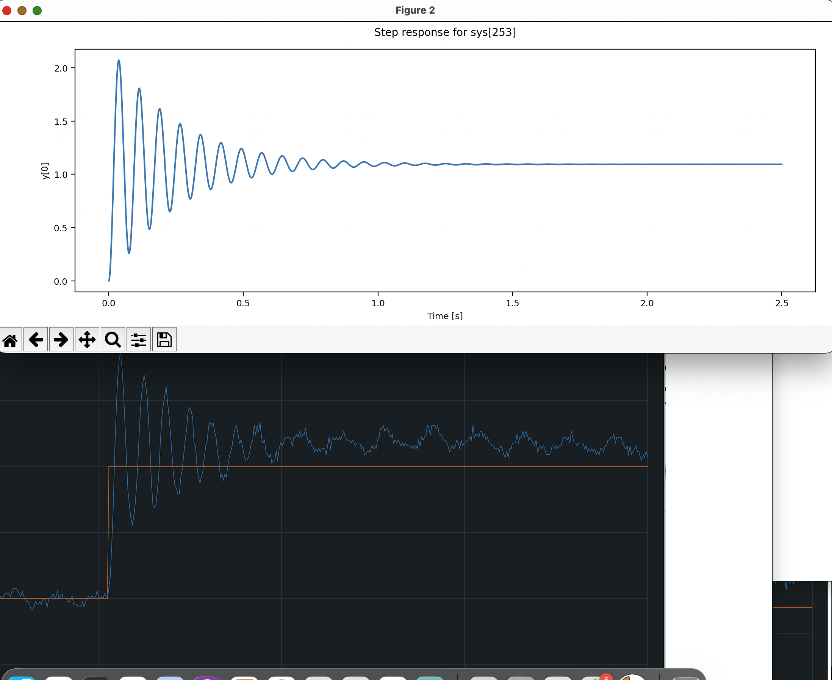The width and height of the screenshot is (832, 680).
Task: Click the Figure 2 title bar text
Action: pos(415,11)
